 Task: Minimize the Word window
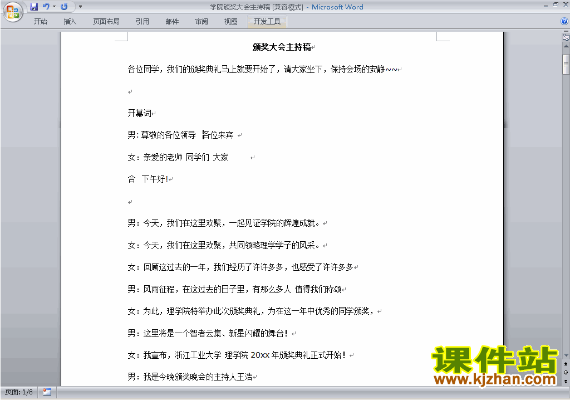pyautogui.click(x=546, y=5)
